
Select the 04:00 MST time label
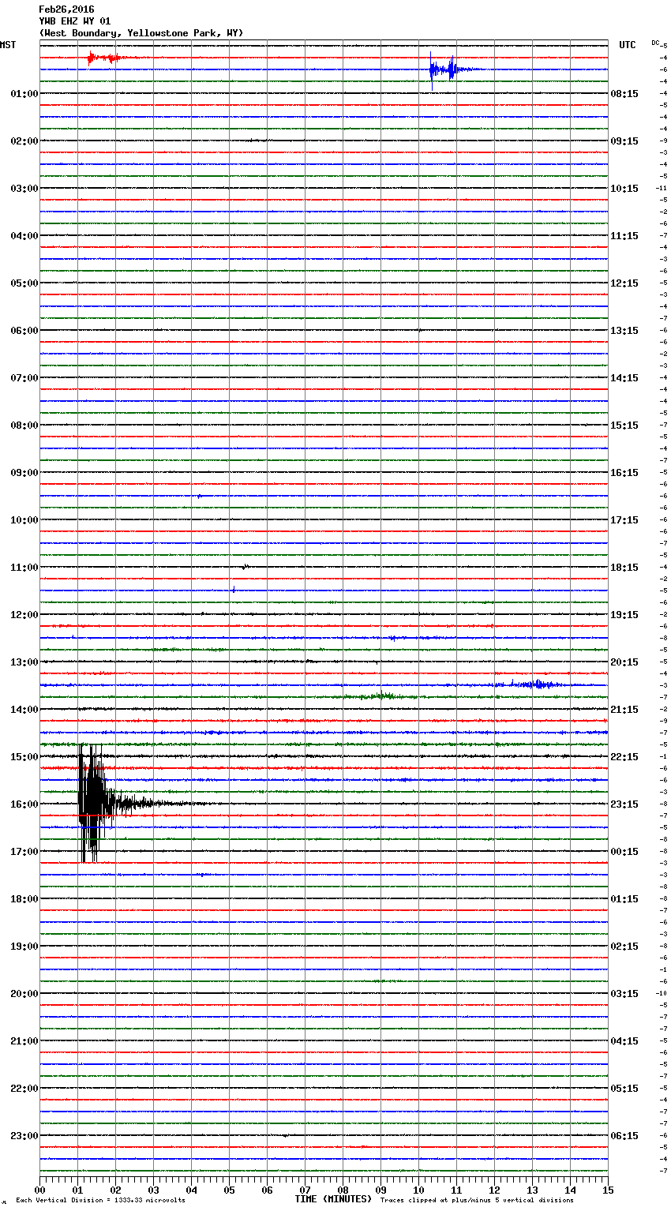pyautogui.click(x=24, y=236)
